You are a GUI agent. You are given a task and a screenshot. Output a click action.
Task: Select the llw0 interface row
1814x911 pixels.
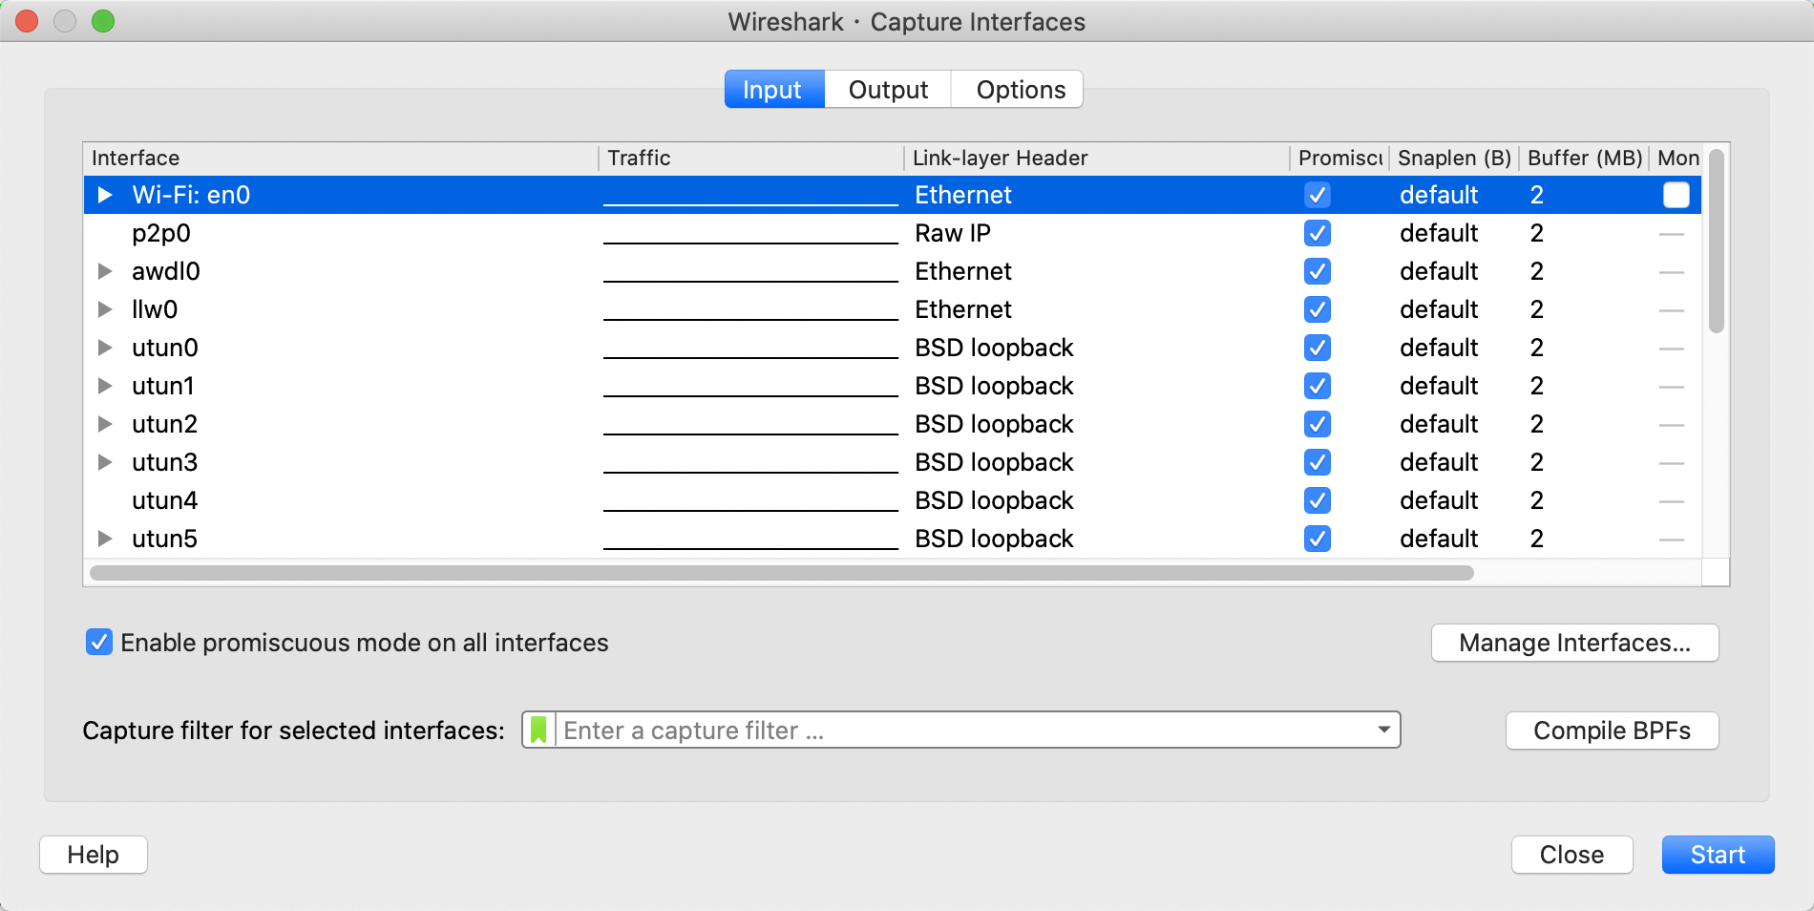pos(893,309)
